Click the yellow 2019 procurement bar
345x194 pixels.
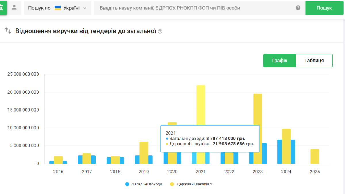(x=144, y=152)
